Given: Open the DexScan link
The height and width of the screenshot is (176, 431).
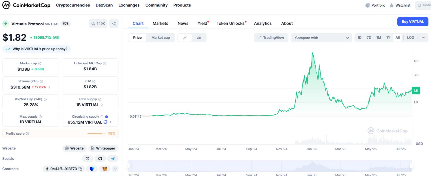Looking at the screenshot, I should coord(104,5).
